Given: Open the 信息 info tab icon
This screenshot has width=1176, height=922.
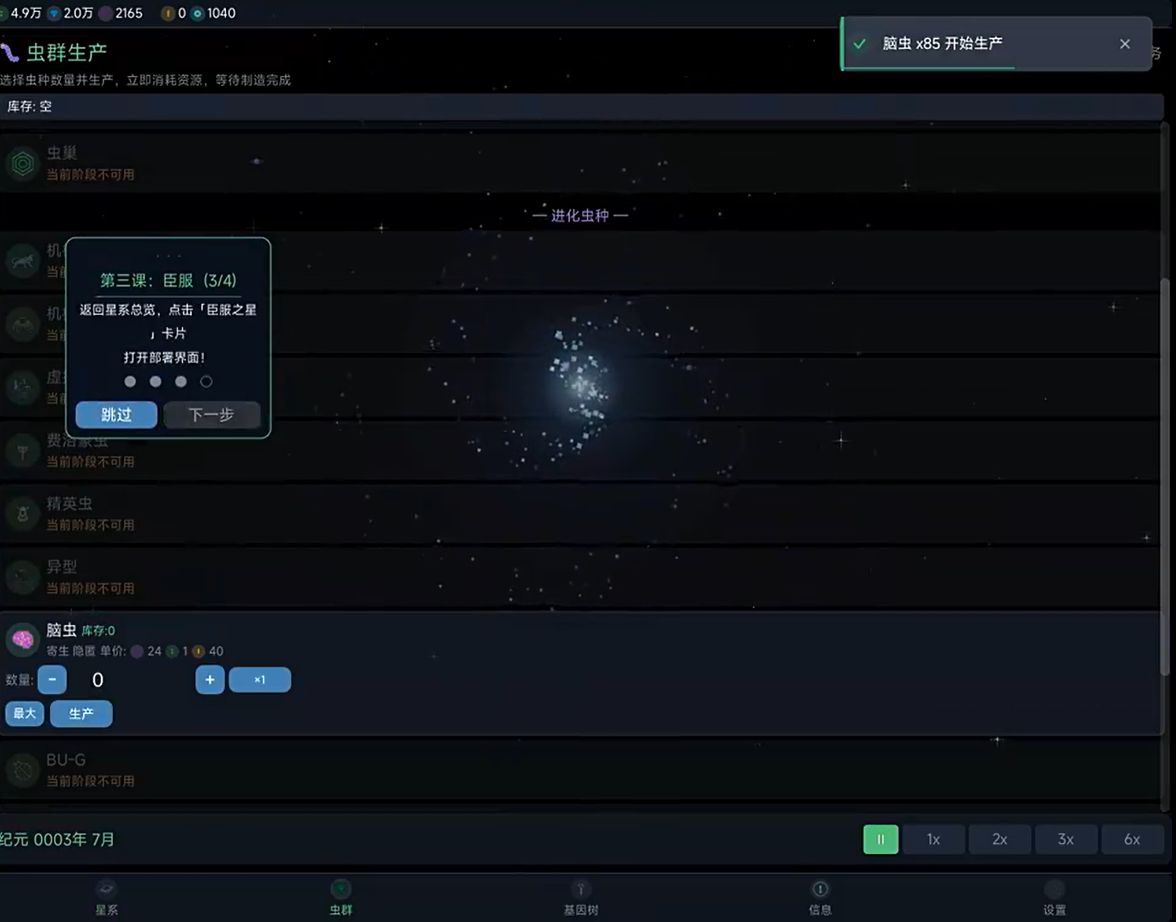Looking at the screenshot, I should click(820, 889).
